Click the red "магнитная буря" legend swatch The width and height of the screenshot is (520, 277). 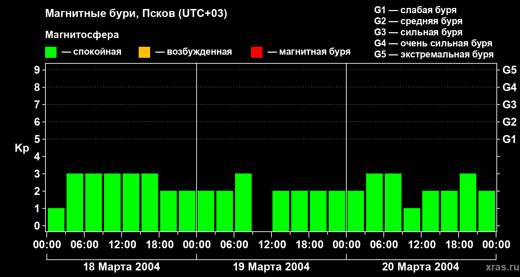pyautogui.click(x=257, y=52)
